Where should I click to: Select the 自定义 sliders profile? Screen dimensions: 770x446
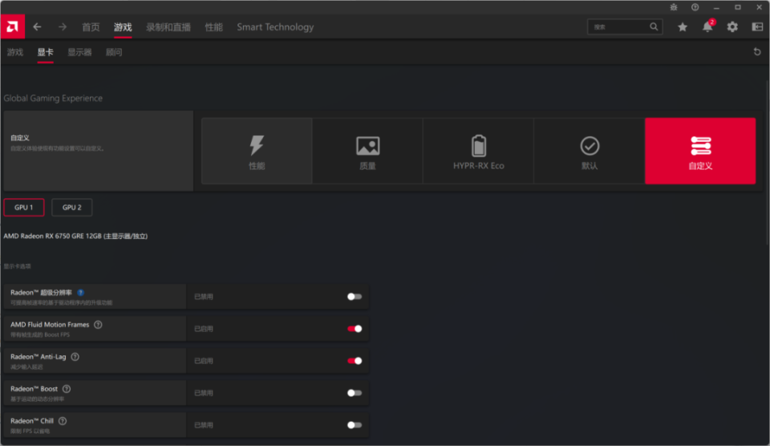(700, 151)
